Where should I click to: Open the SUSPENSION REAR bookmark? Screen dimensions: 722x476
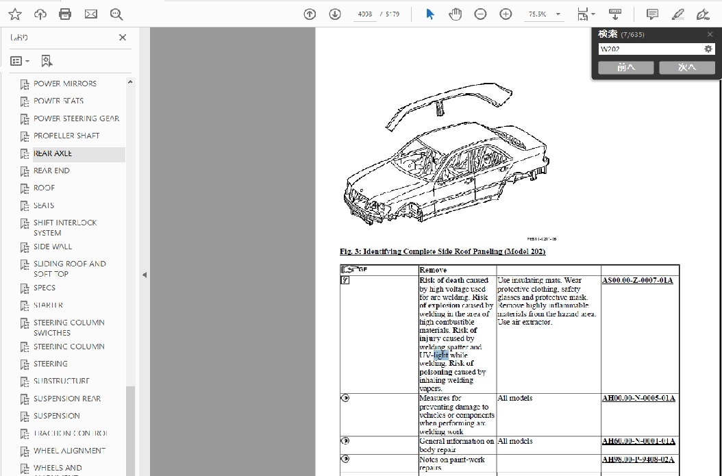tap(67, 399)
